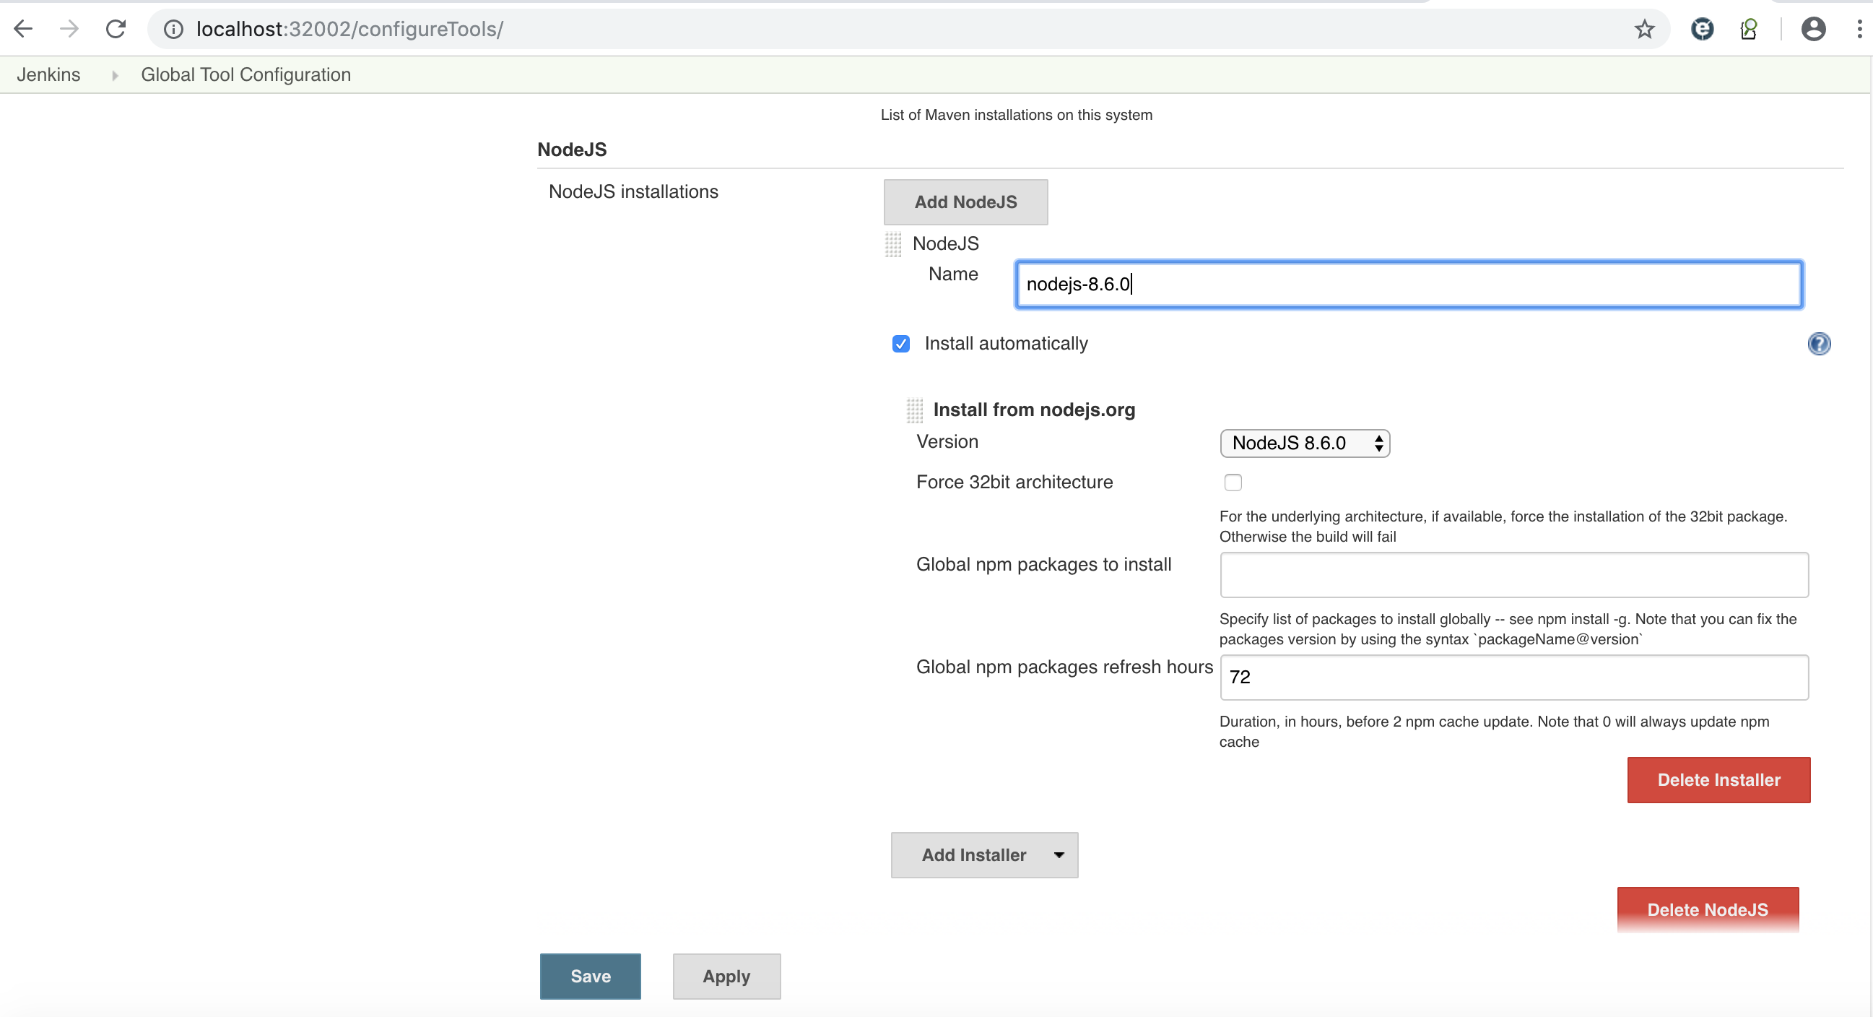Open the browser profile avatar icon

tap(1812, 29)
